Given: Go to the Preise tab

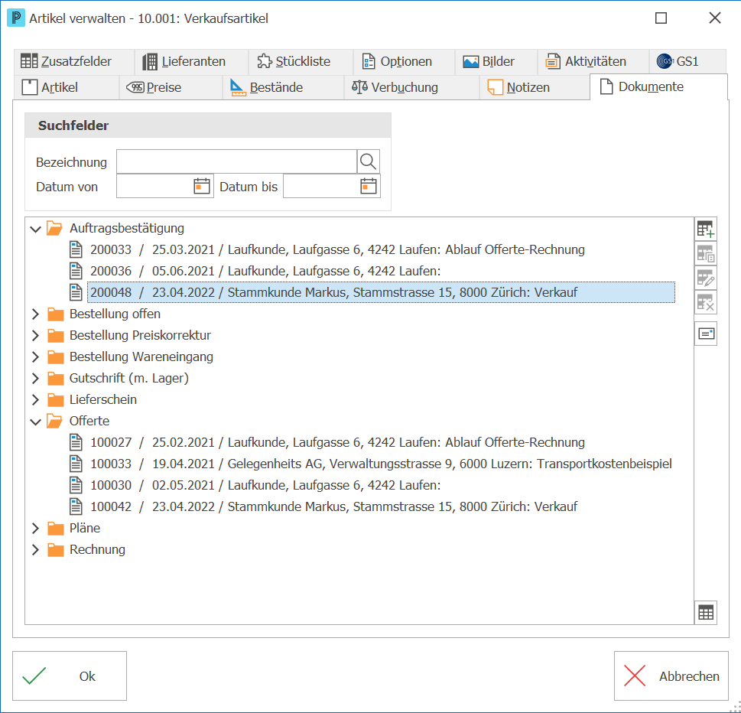Looking at the screenshot, I should coord(171,87).
